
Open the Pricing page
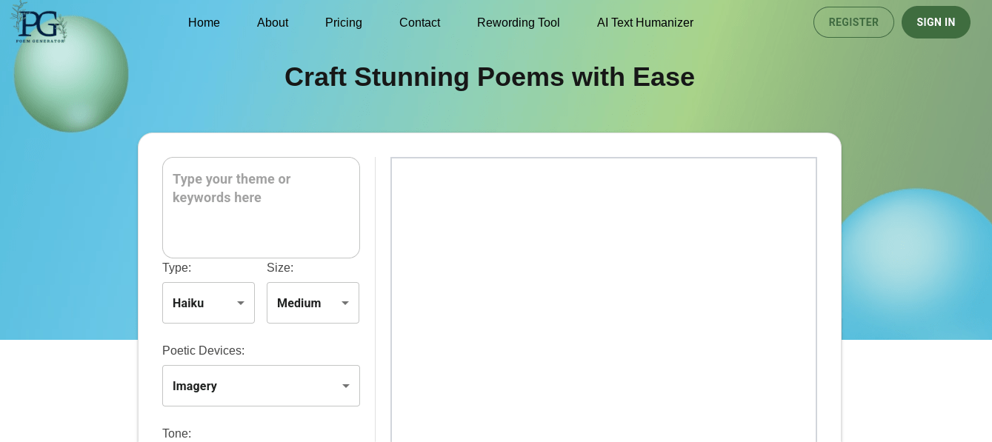(344, 22)
